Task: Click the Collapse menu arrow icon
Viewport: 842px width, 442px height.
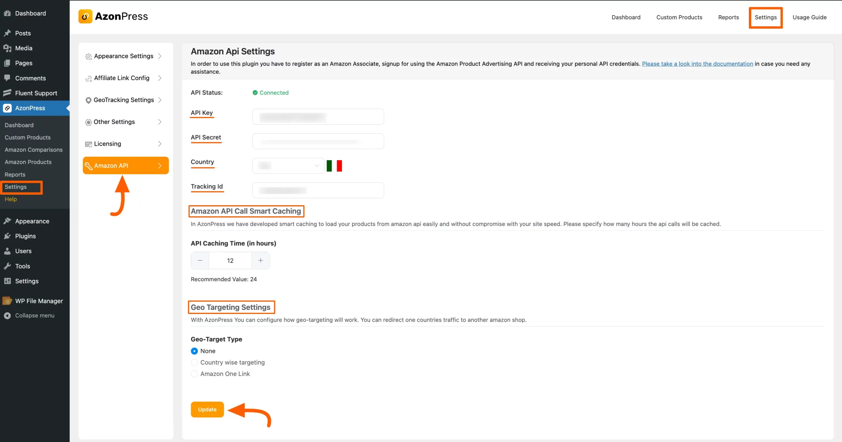Action: pyautogui.click(x=7, y=316)
